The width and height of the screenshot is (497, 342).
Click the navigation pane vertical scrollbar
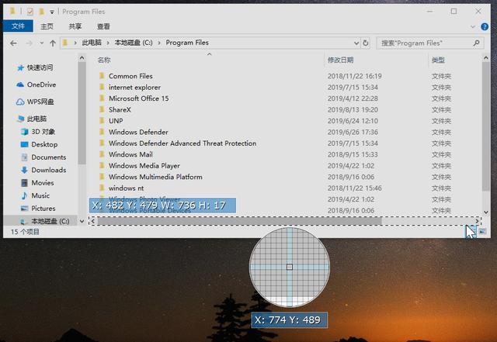[x=82, y=113]
